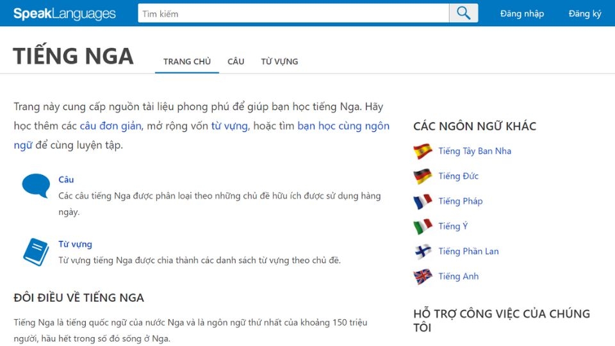Image resolution: width=615 pixels, height=346 pixels.
Task: Click the magnifying glass search button
Action: tap(464, 13)
